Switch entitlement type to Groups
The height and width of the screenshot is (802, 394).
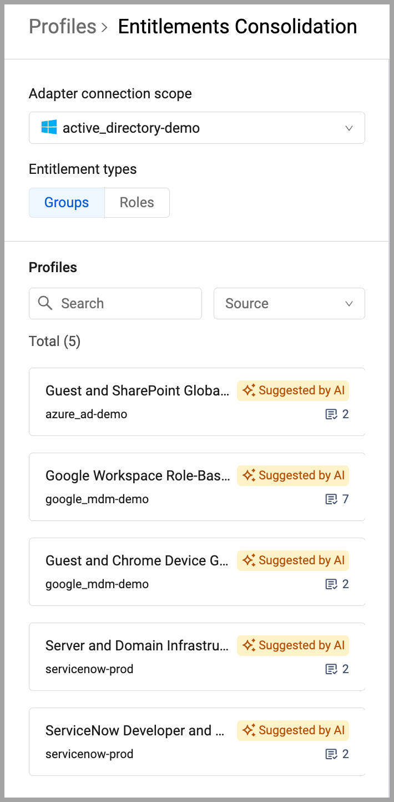pyautogui.click(x=67, y=203)
